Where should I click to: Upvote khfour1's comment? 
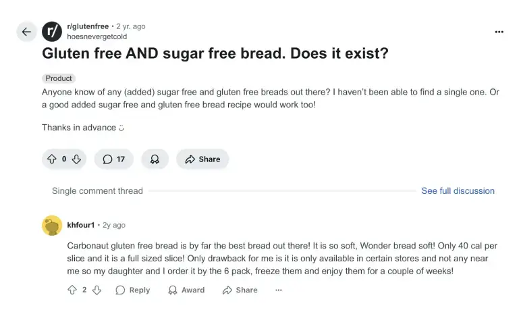pos(72,290)
